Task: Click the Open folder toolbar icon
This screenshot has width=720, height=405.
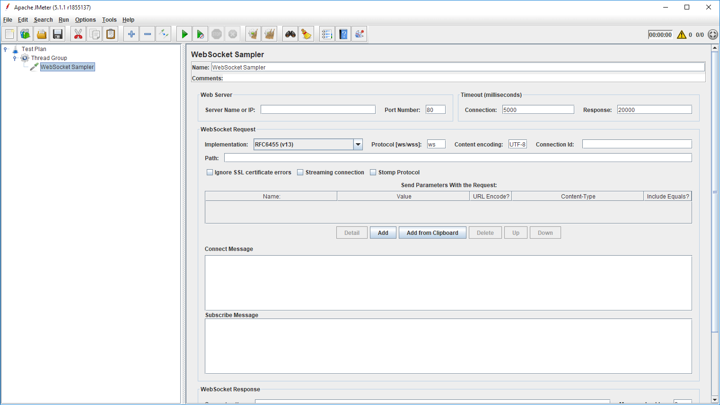Action: tap(42, 34)
